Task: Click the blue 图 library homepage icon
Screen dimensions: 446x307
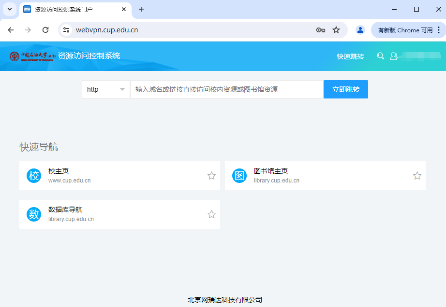Action: click(239, 176)
